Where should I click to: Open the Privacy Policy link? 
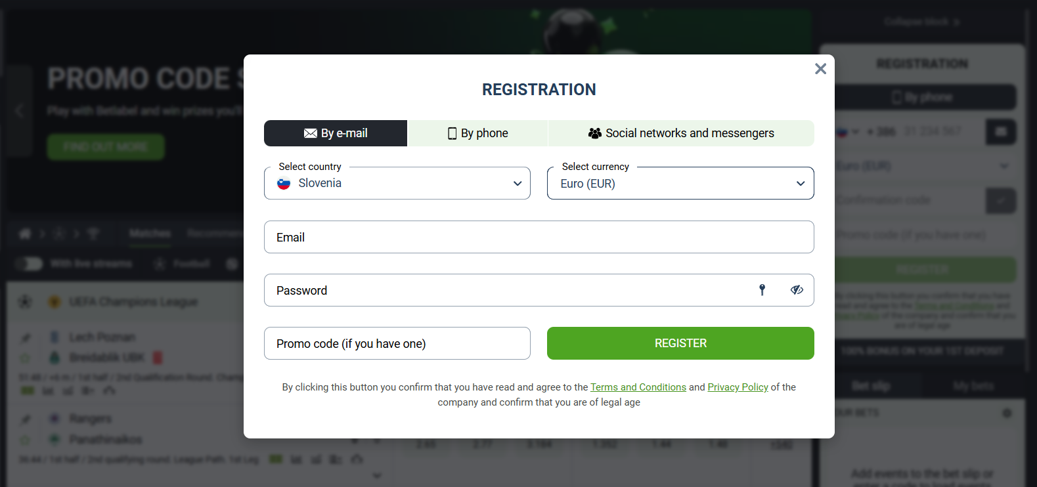[x=738, y=387]
